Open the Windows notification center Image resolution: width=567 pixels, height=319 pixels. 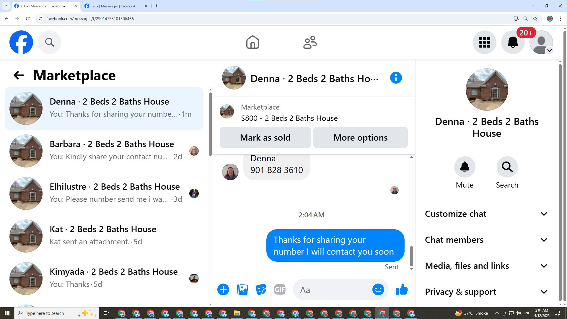coord(558,313)
